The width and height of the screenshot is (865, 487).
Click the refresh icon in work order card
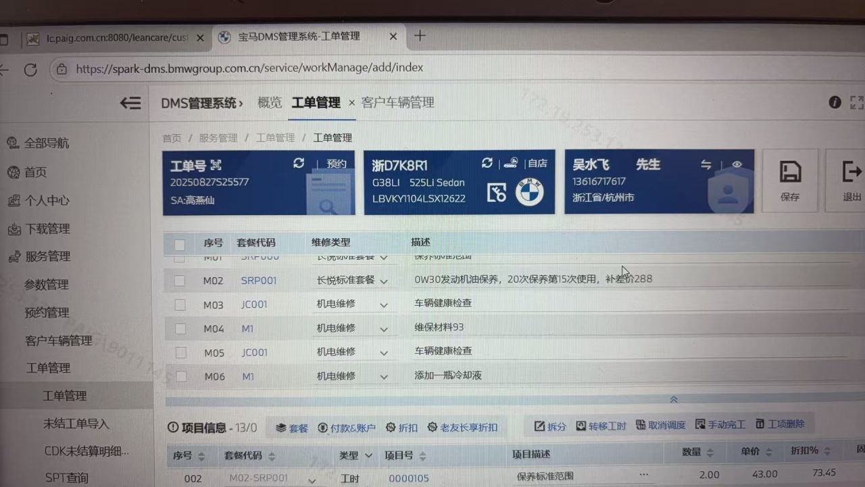tap(299, 164)
